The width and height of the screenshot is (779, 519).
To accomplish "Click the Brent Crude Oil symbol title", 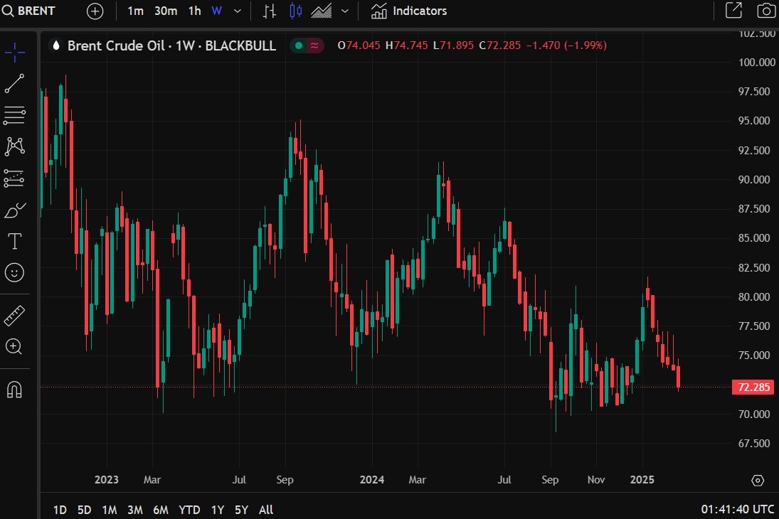I will 171,46.
